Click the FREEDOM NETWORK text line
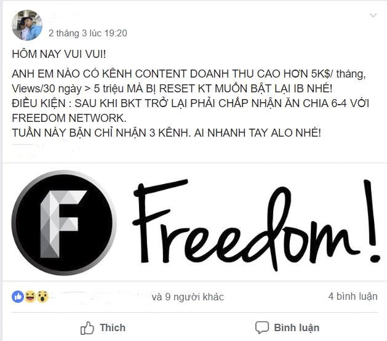The height and width of the screenshot is (341, 387). click(x=69, y=118)
